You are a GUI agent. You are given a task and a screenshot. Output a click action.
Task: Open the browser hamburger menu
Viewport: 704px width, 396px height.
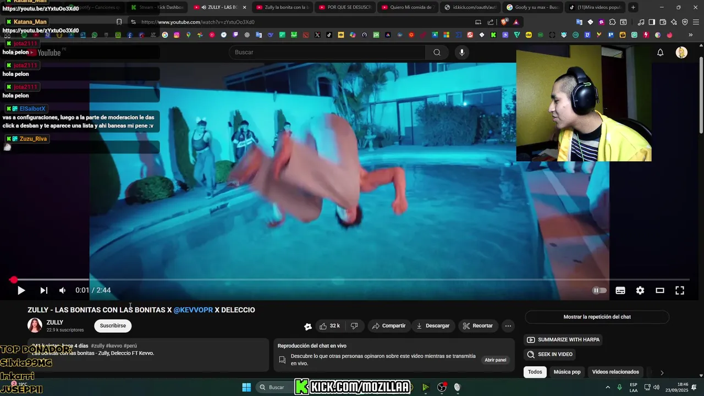[x=696, y=22]
